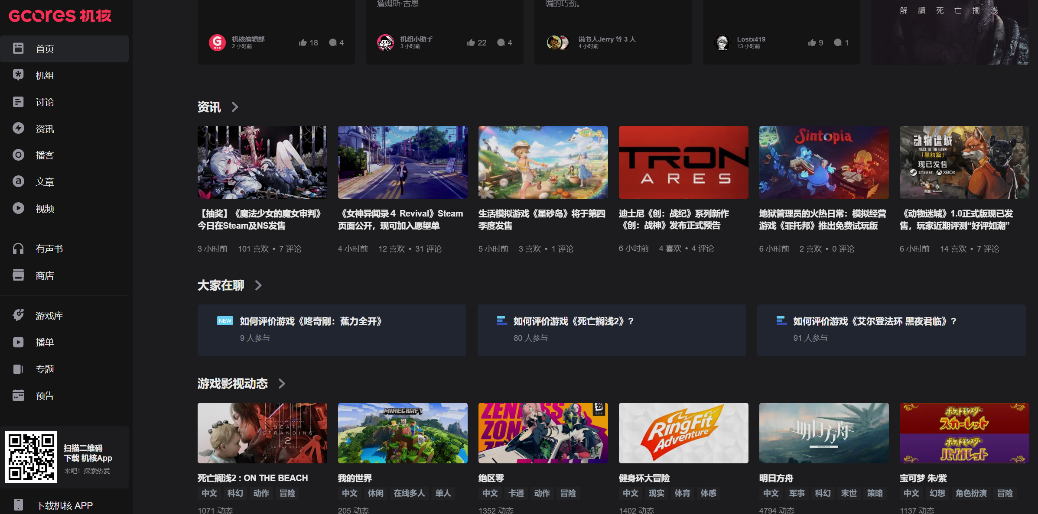Click the 游戏库 sidebar icon
The height and width of the screenshot is (514, 1038).
tap(18, 315)
